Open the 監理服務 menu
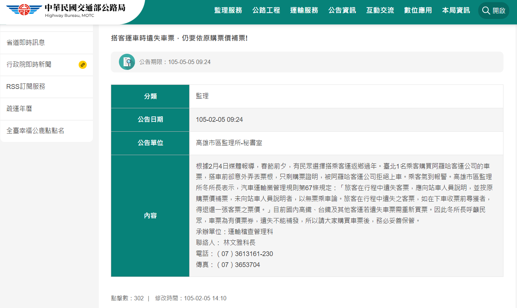Screen dimensions: 517x308 point(228,10)
